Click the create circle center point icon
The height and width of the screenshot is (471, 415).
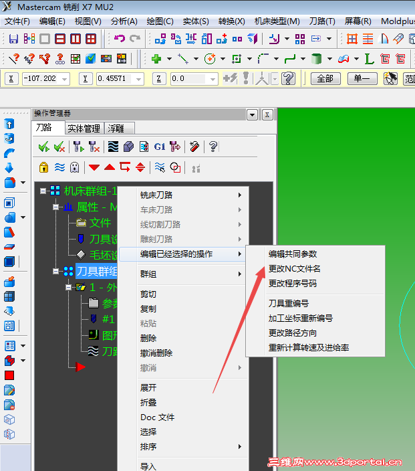tap(210, 59)
